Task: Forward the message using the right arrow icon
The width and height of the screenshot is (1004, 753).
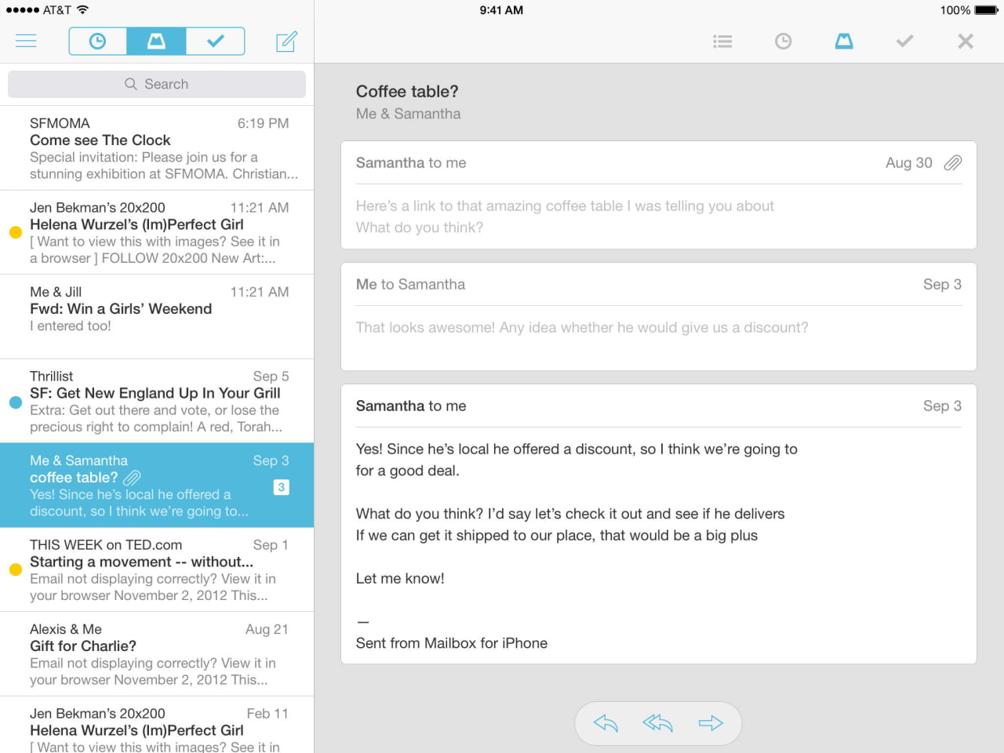Action: pyautogui.click(x=712, y=723)
